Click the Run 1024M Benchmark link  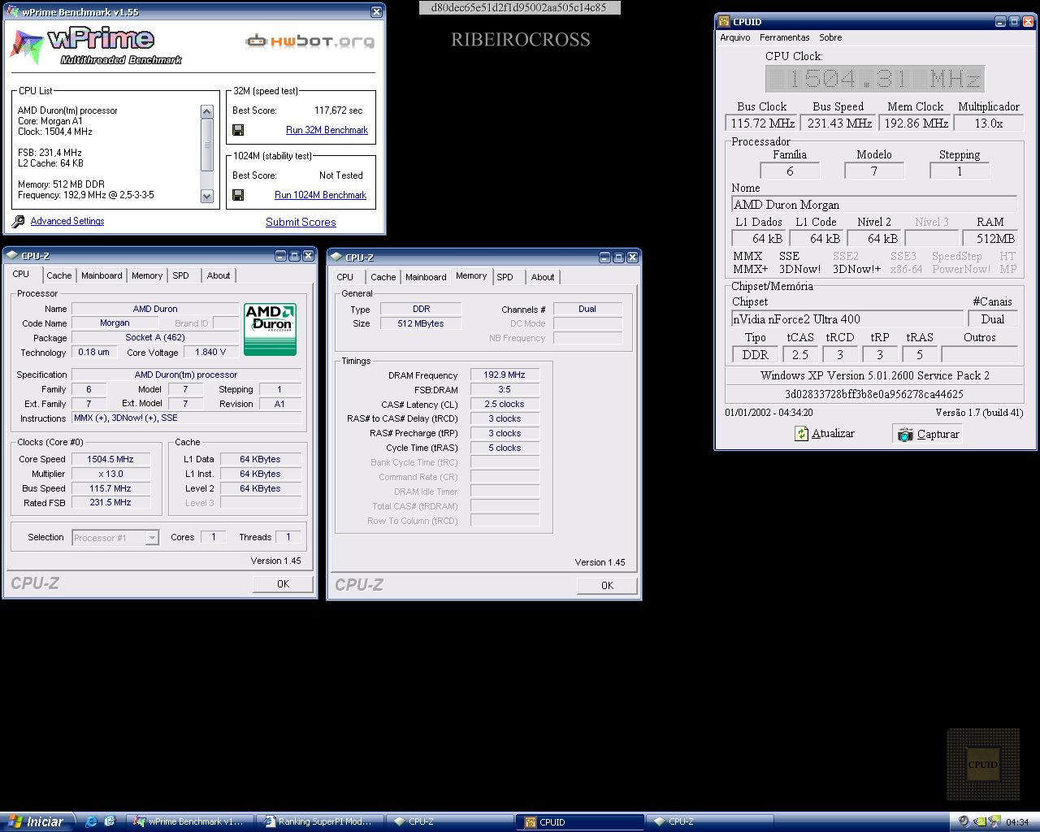point(320,195)
